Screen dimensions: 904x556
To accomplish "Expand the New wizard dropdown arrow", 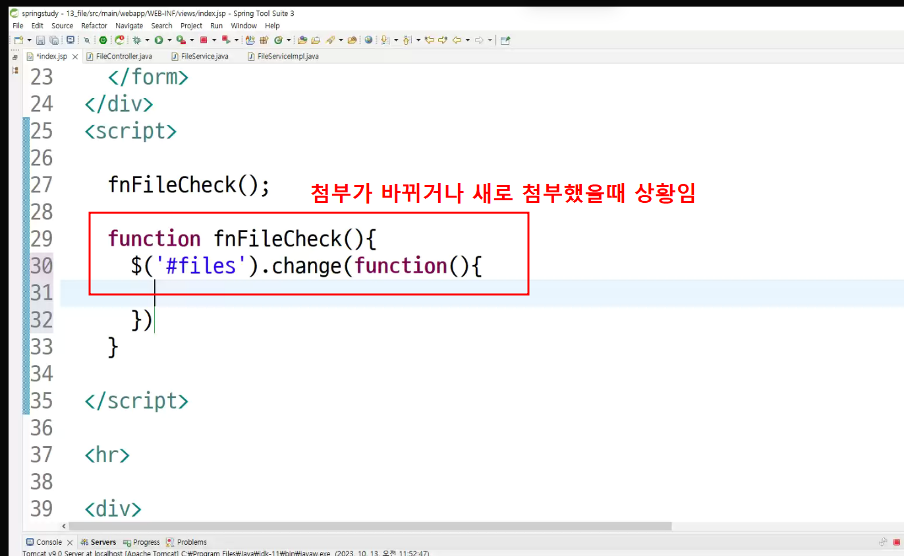I will 30,40.
